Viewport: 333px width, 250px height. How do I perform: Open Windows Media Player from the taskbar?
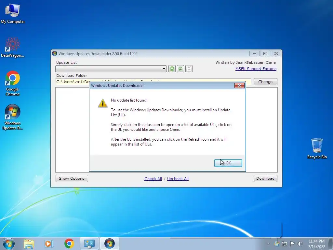[x=49, y=244]
